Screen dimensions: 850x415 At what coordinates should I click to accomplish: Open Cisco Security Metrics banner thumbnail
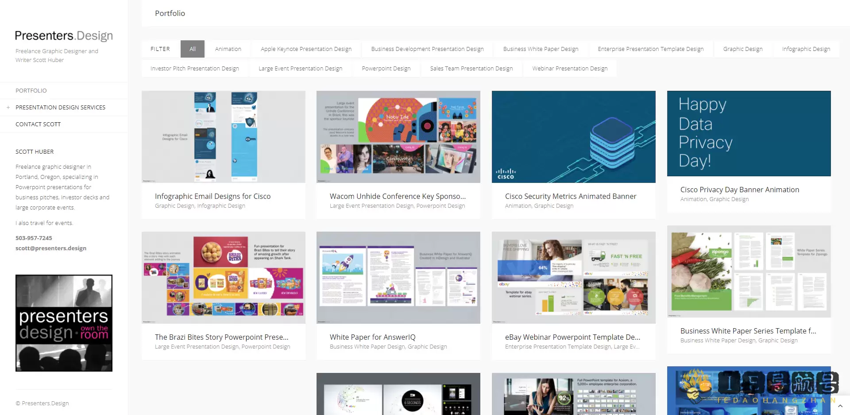[574, 137]
